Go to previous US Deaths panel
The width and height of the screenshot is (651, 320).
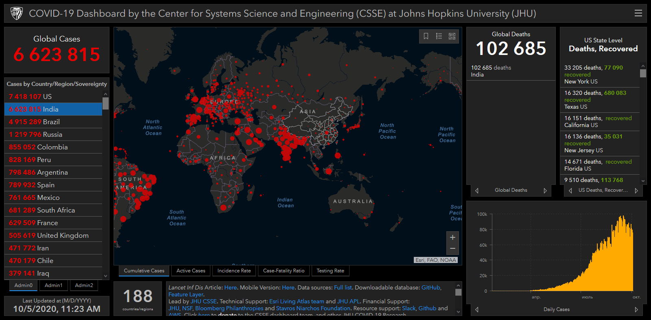(x=570, y=191)
